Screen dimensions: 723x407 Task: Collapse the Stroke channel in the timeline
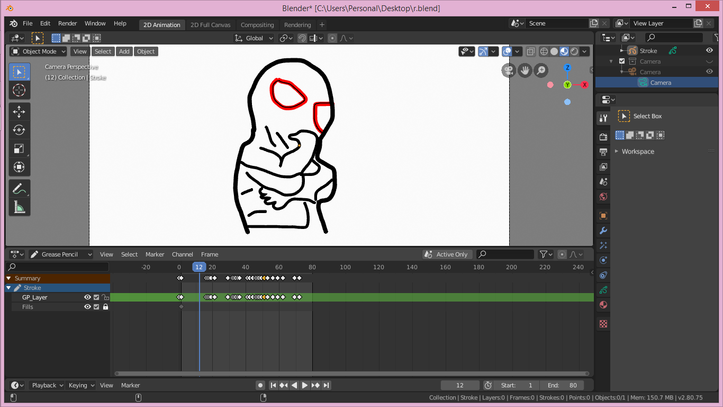[8, 287]
